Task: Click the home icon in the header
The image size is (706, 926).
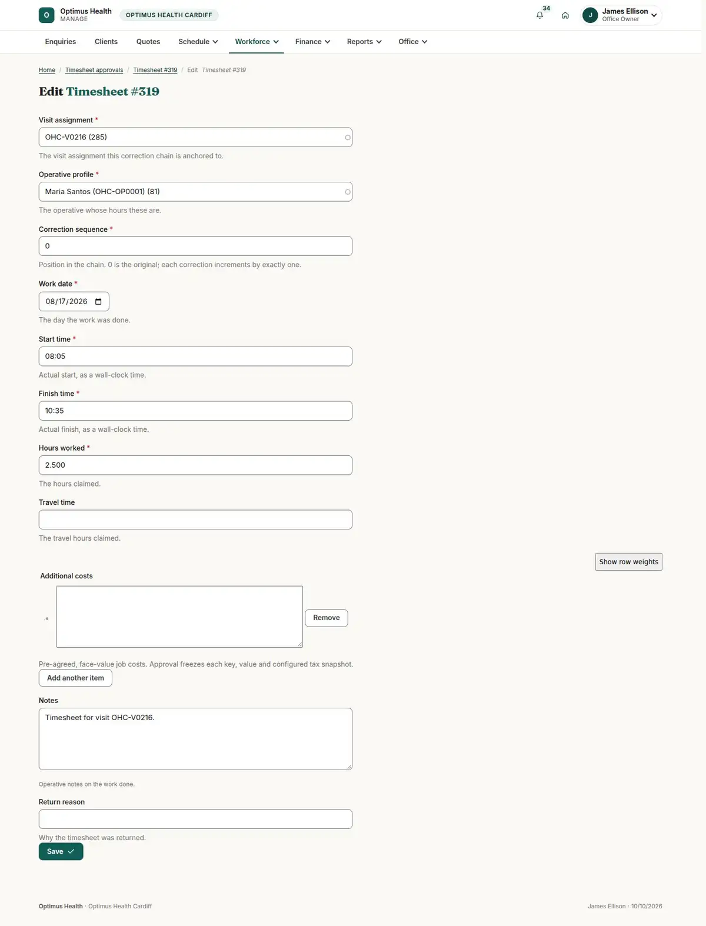Action: pos(565,15)
